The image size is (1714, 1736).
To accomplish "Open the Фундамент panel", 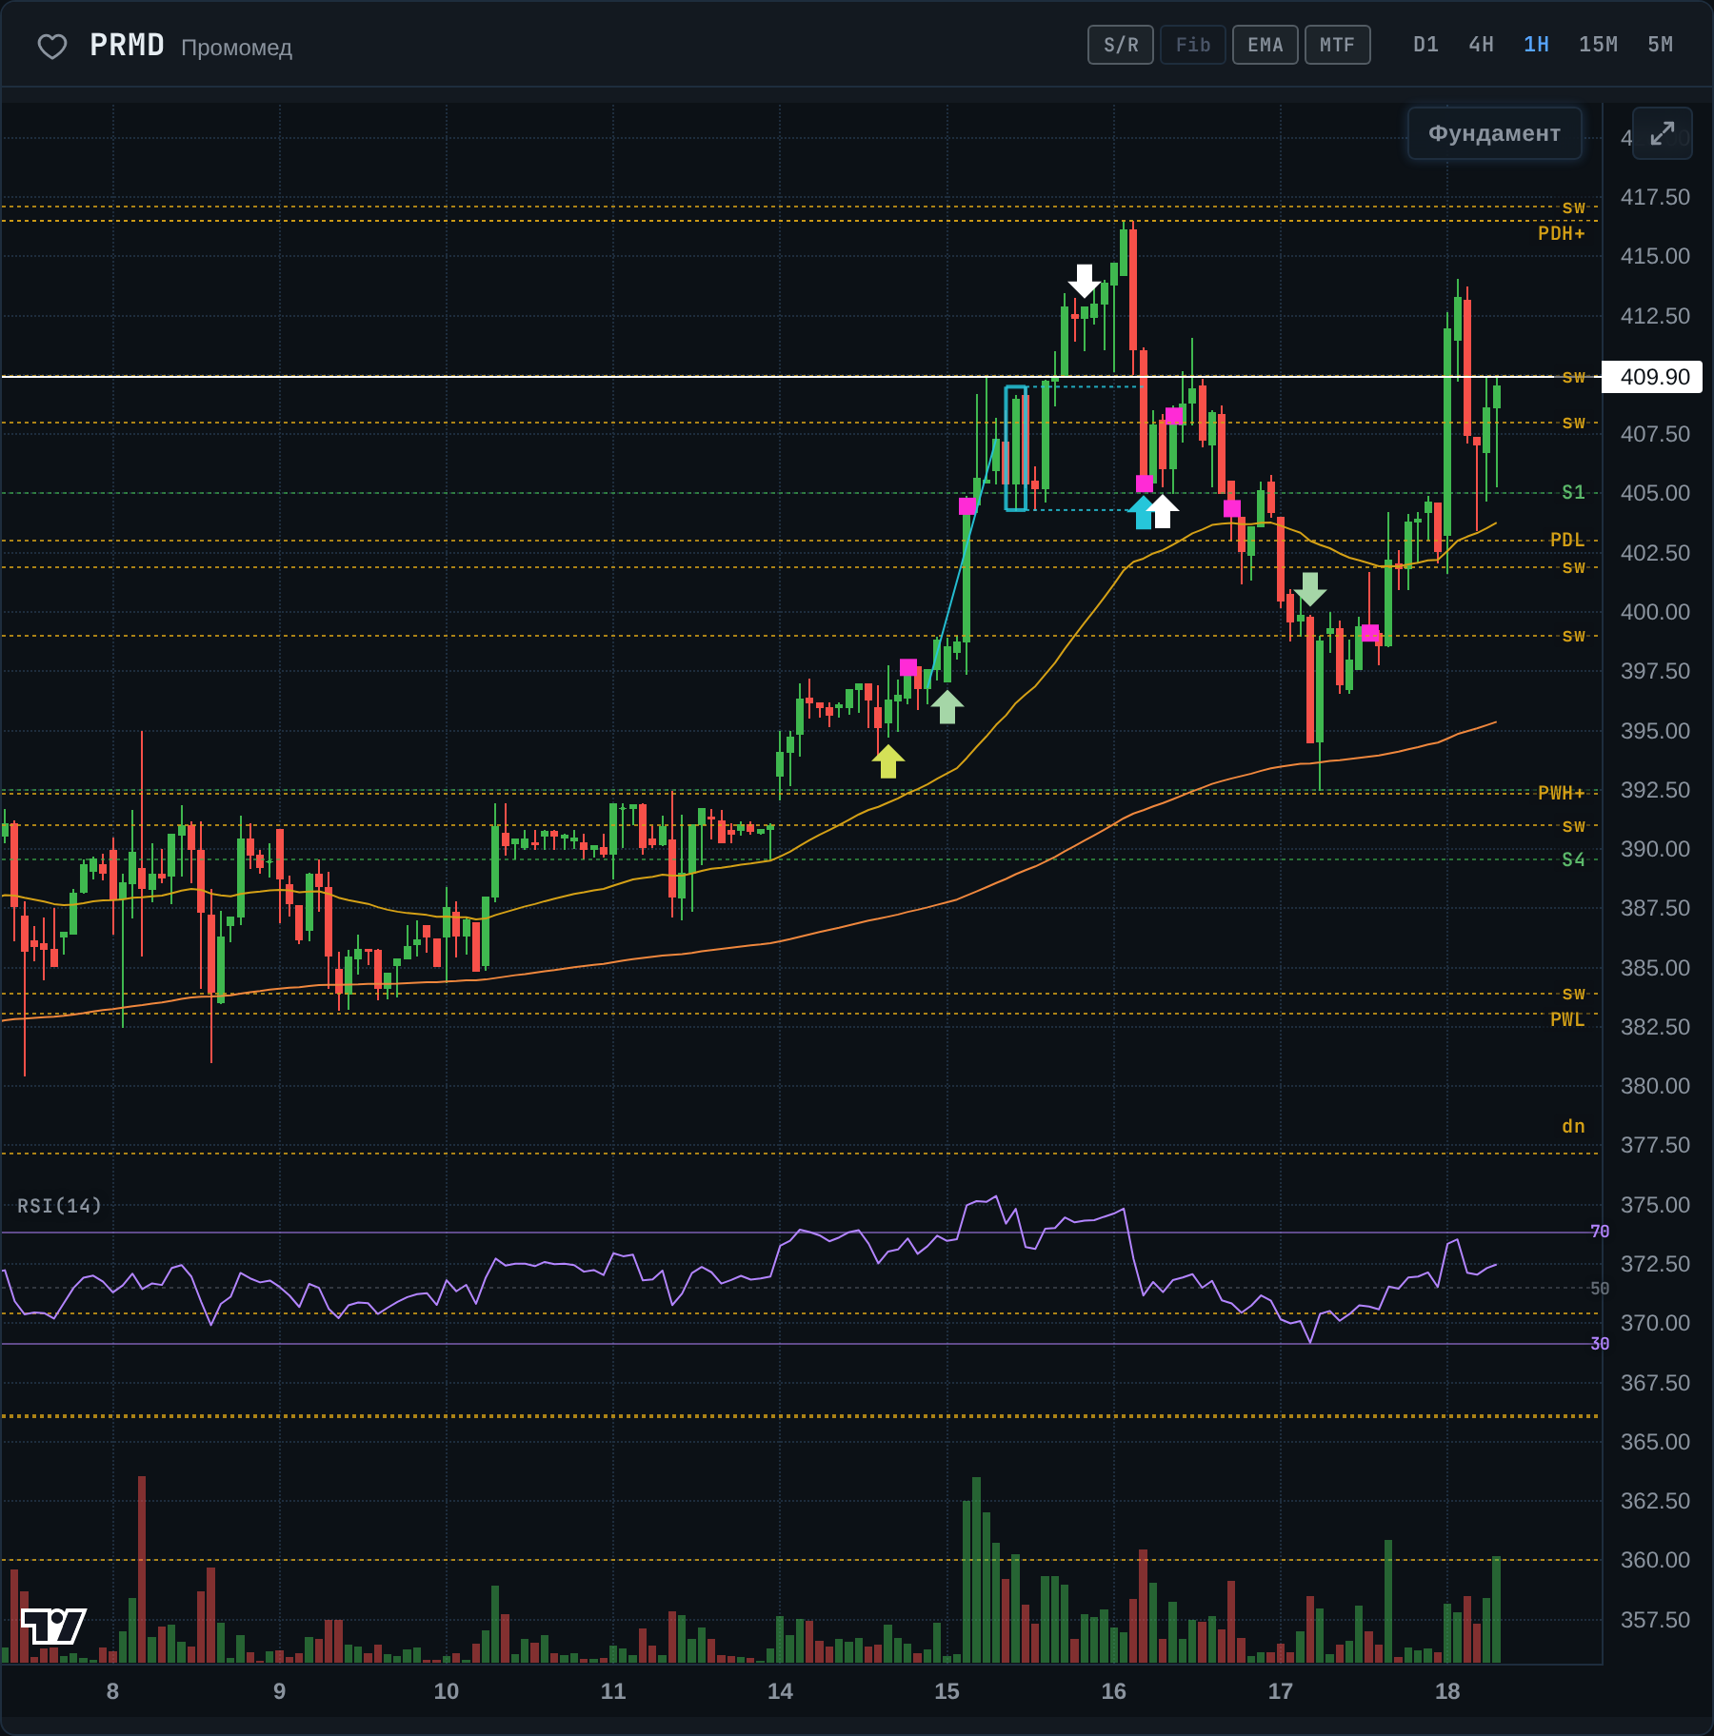I will (x=1495, y=133).
